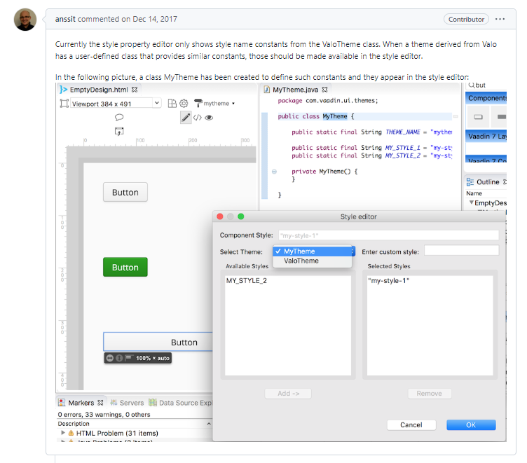Click the paint roller theme icon

tap(198, 104)
